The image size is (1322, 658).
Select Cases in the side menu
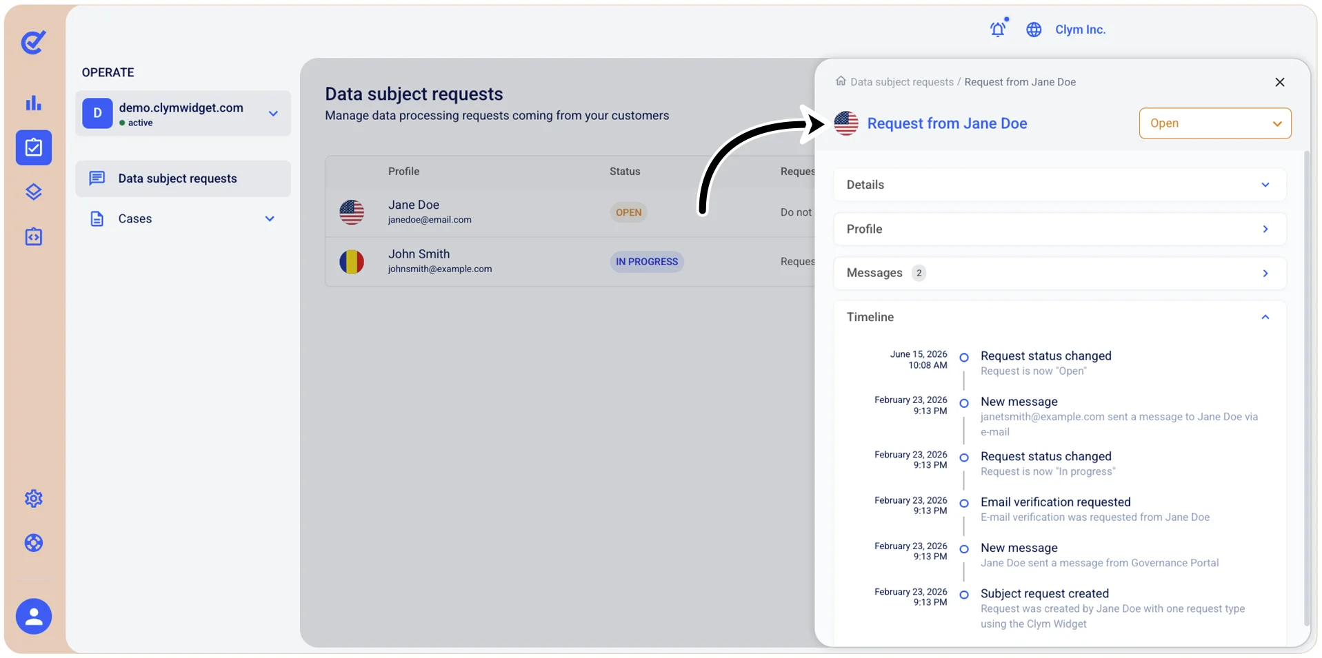coord(183,218)
